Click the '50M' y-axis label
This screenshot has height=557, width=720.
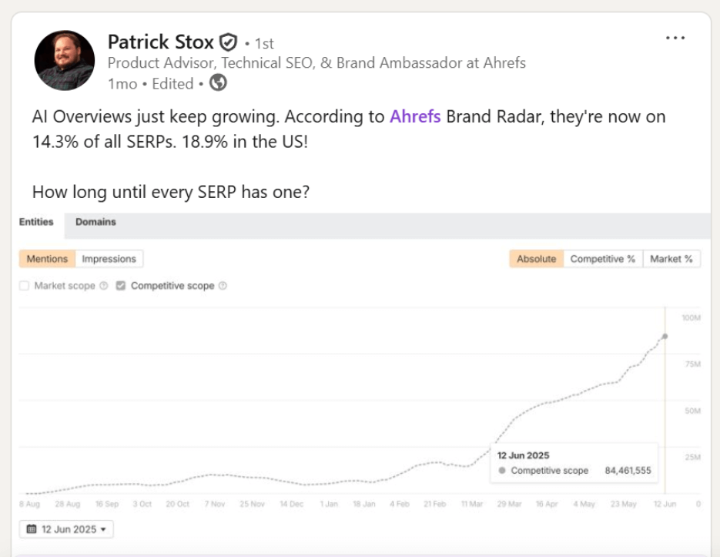pos(692,411)
